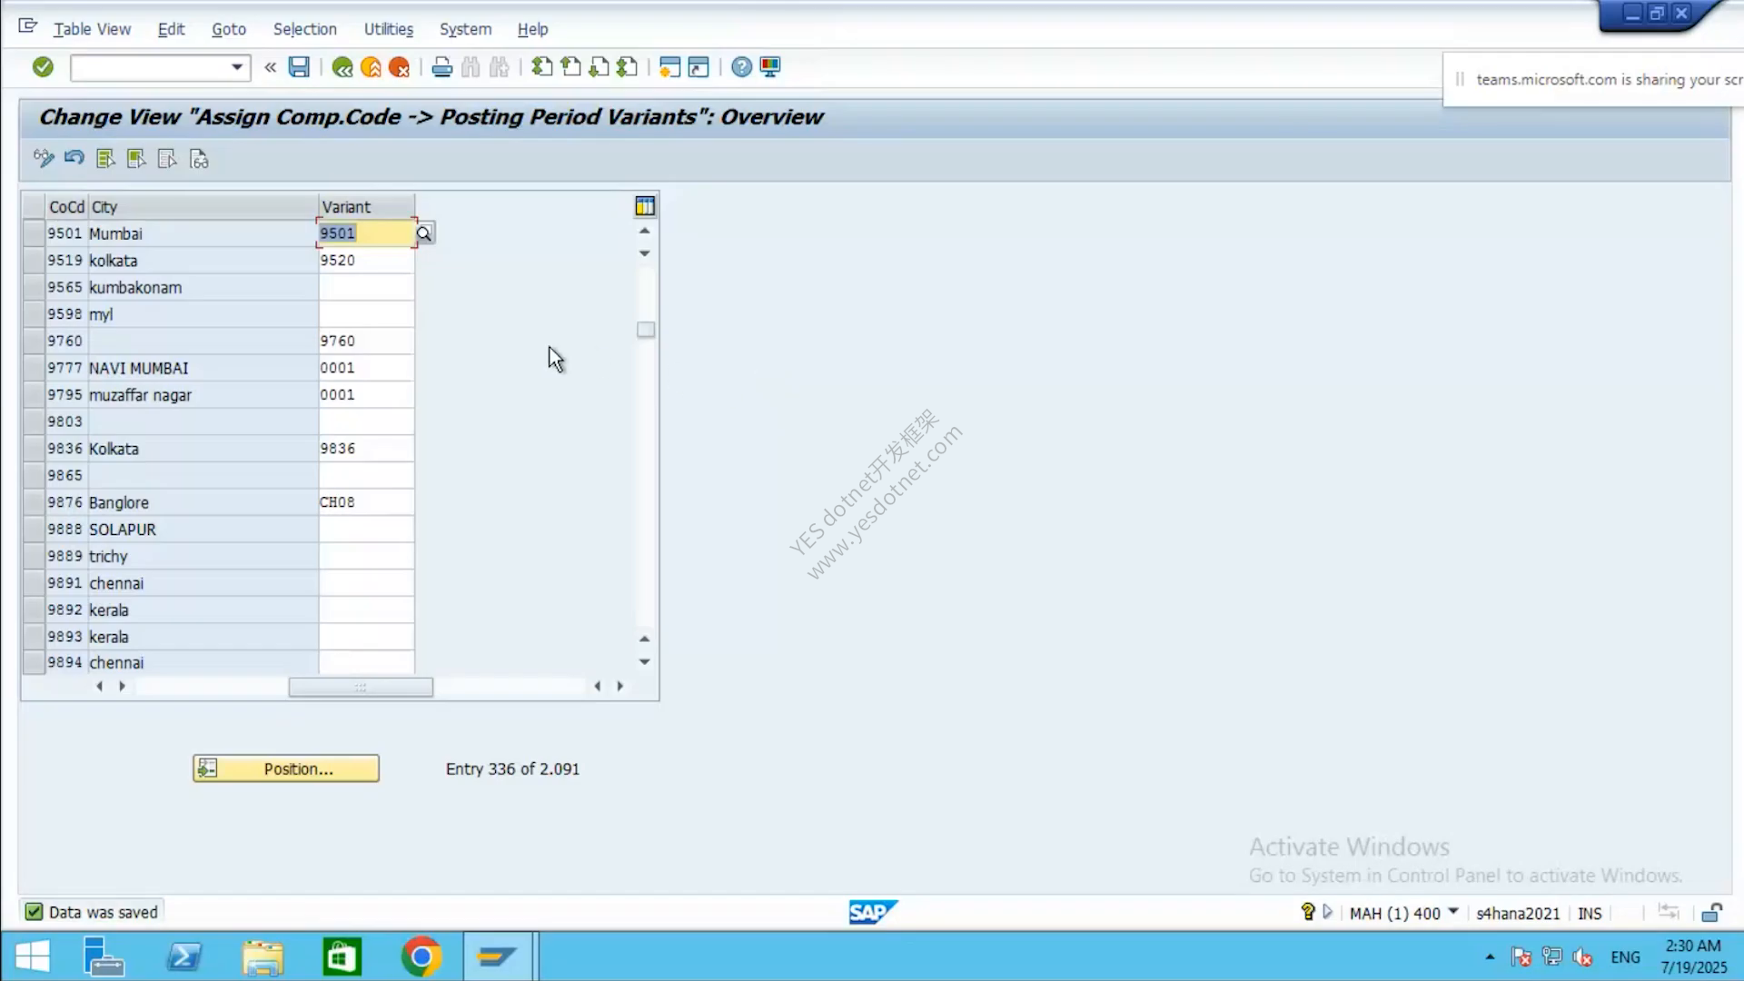Click the Variant field containing CH08
Screen dimensions: 1744x981
[366, 502]
